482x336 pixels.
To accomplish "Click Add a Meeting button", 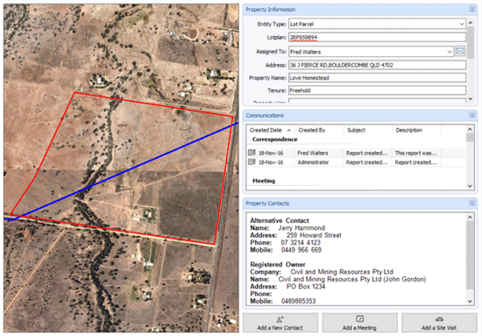I will tap(359, 323).
